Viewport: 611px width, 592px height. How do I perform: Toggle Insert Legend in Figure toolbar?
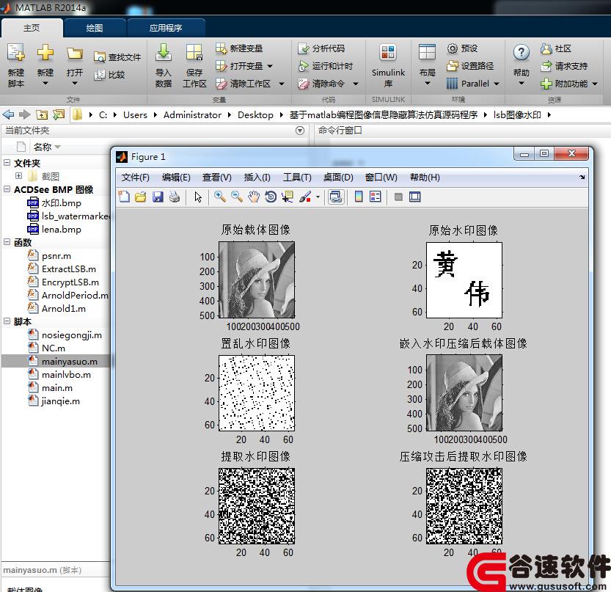pyautogui.click(x=376, y=197)
